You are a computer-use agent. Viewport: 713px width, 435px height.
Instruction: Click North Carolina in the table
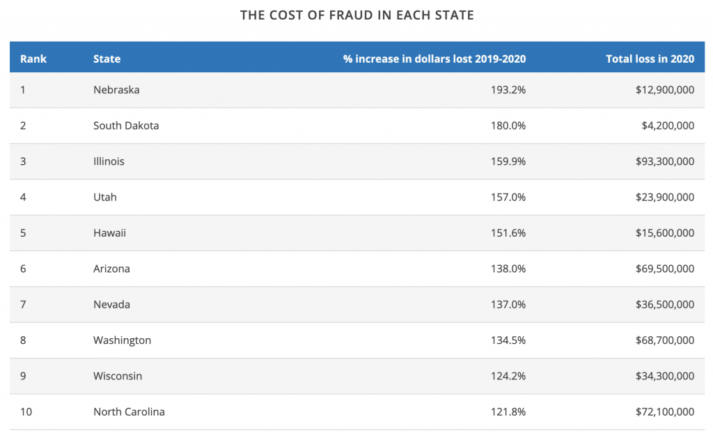pos(129,411)
